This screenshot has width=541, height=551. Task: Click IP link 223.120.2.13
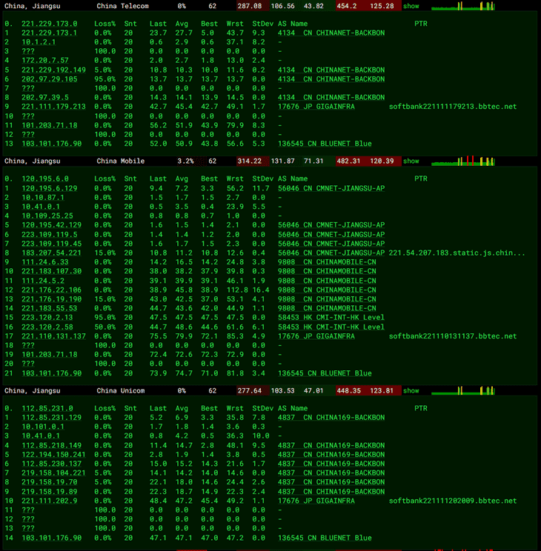point(47,317)
